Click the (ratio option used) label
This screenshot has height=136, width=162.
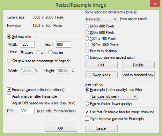tap(133, 19)
